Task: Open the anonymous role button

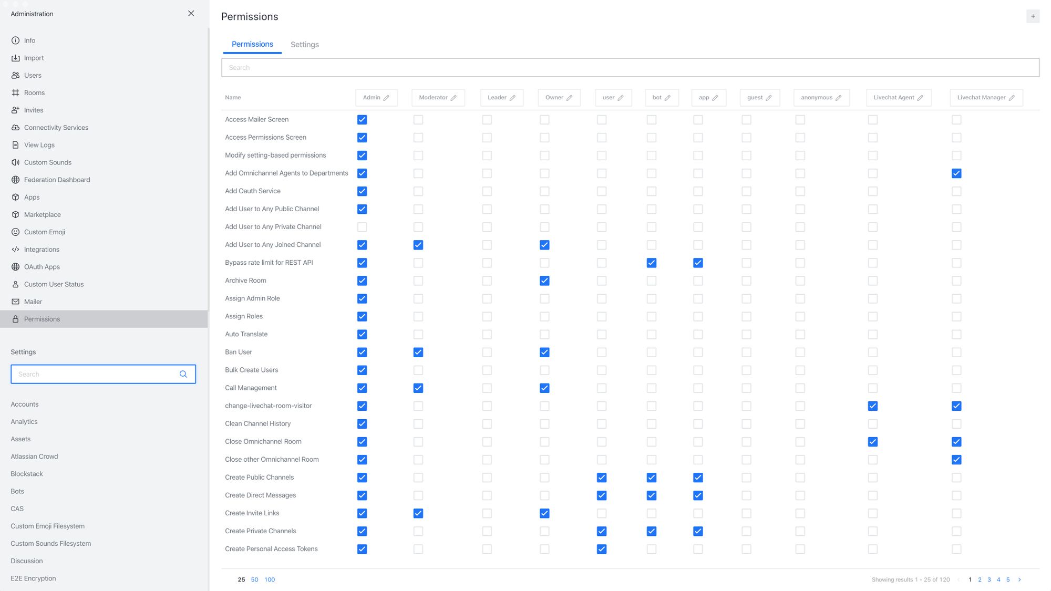Action: (821, 98)
